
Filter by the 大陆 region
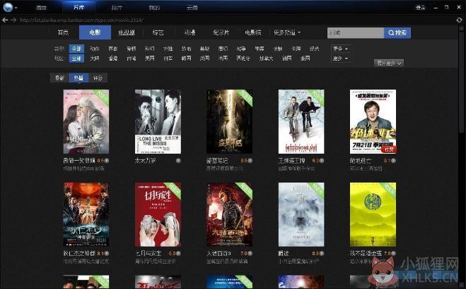pyautogui.click(x=95, y=59)
